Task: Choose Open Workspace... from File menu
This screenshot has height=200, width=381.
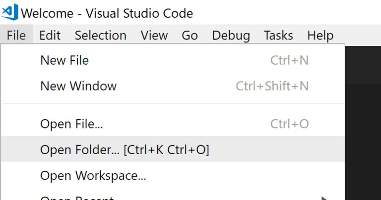Action: (x=93, y=175)
